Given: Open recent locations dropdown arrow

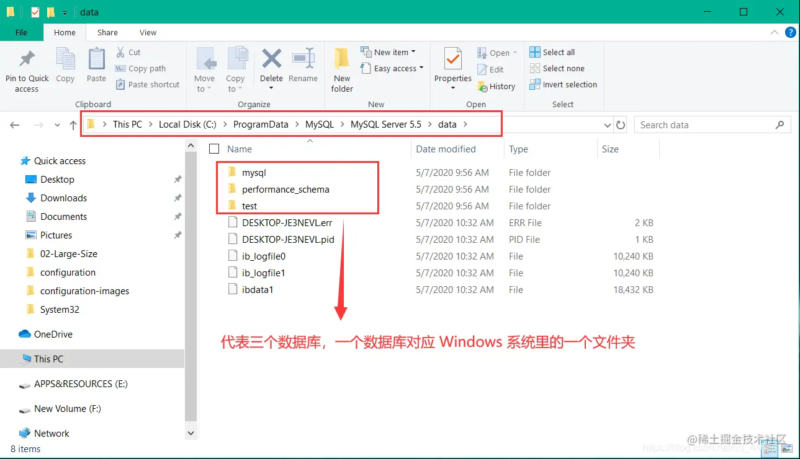Looking at the screenshot, I should pos(57,125).
